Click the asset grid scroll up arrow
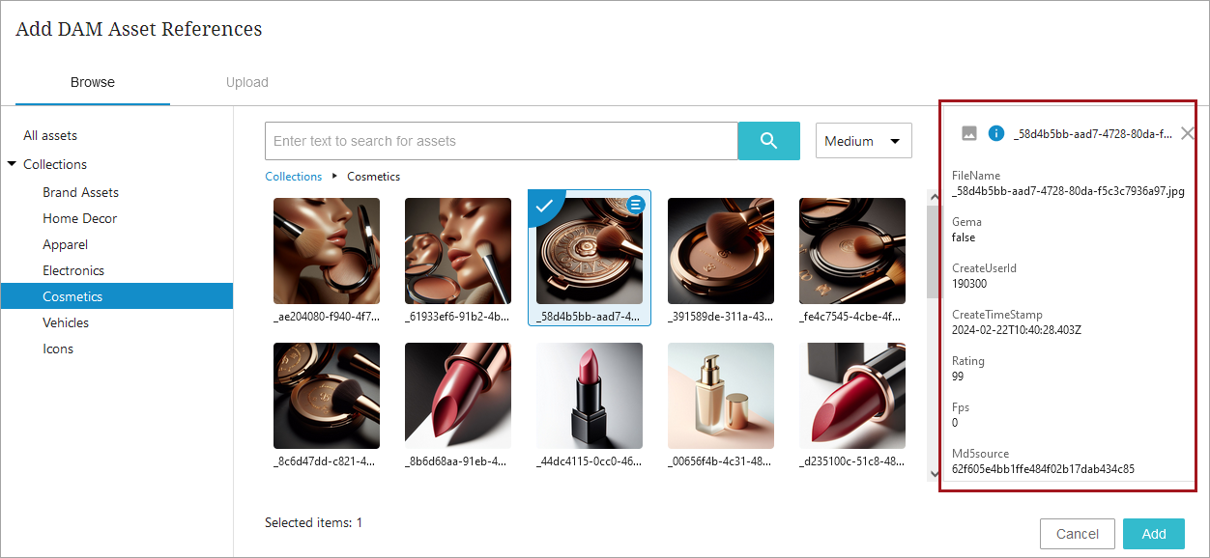 click(x=934, y=197)
